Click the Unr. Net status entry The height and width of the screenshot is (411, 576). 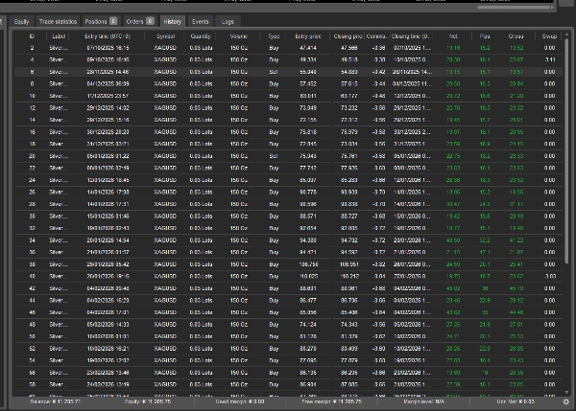[x=516, y=401]
